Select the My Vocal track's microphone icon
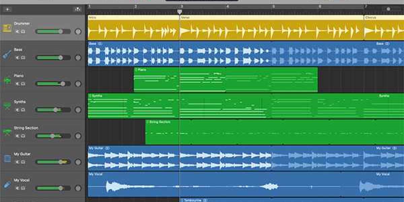 (7, 185)
